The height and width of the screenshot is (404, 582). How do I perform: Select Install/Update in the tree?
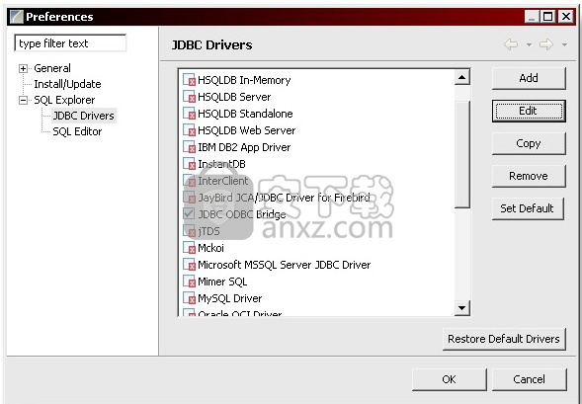tap(67, 84)
